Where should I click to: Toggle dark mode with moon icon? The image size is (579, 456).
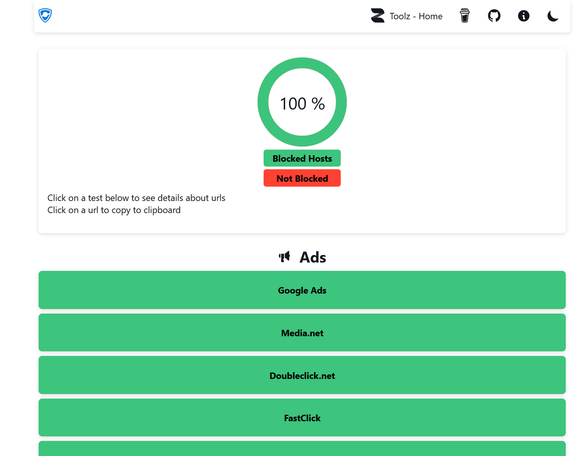(553, 16)
